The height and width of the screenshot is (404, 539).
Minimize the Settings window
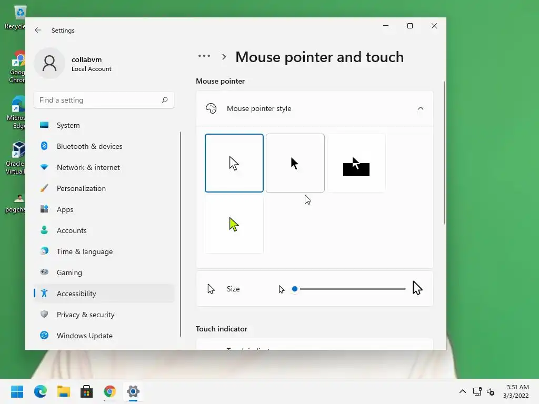click(386, 26)
